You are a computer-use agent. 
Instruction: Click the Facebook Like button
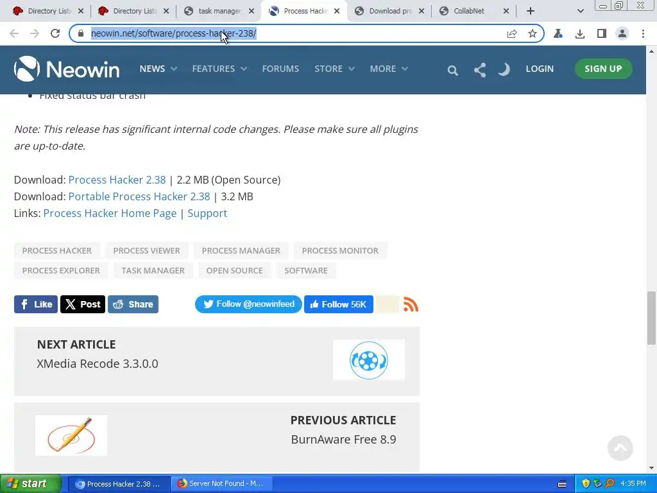pos(36,304)
